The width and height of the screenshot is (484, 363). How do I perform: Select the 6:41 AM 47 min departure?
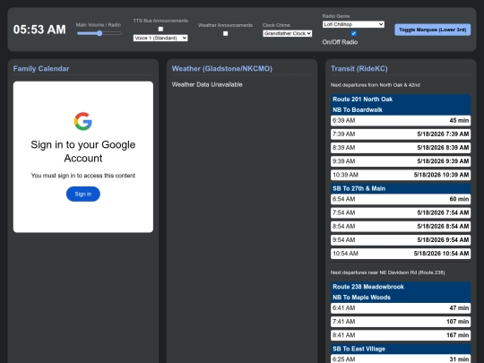point(401,308)
